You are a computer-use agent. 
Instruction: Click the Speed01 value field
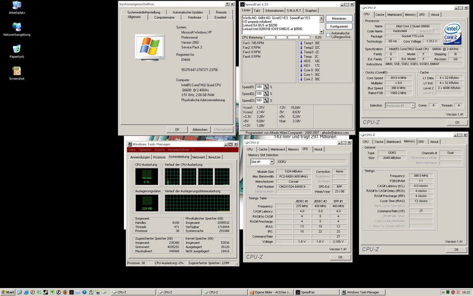click(x=259, y=87)
